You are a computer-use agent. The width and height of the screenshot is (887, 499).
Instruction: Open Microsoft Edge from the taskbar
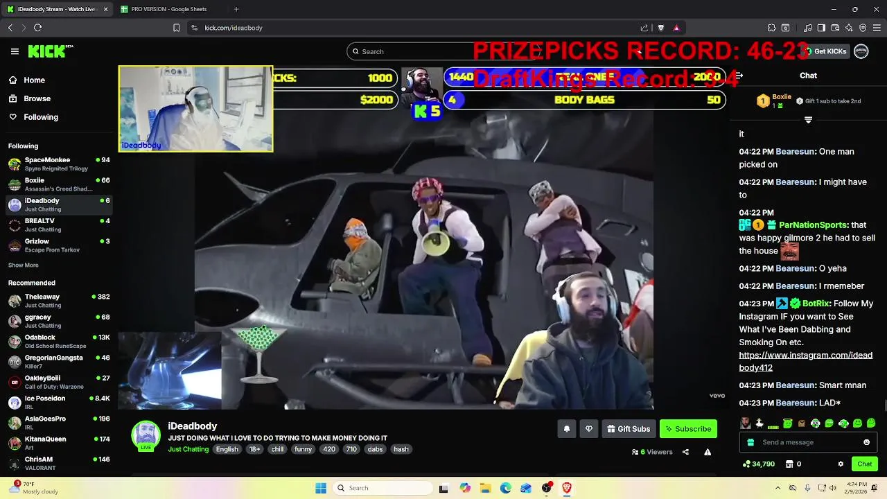[x=506, y=488]
